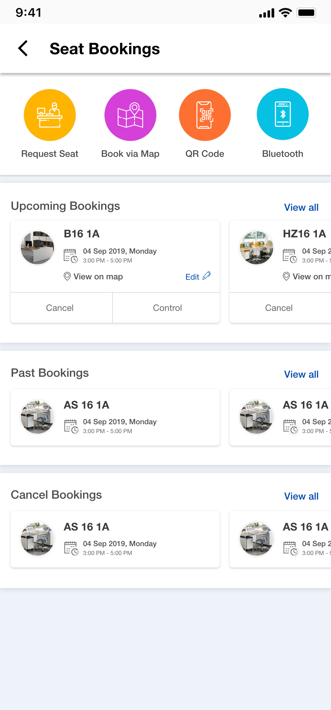The image size is (331, 710).
Task: View all Cancel Bookings
Action: [301, 496]
